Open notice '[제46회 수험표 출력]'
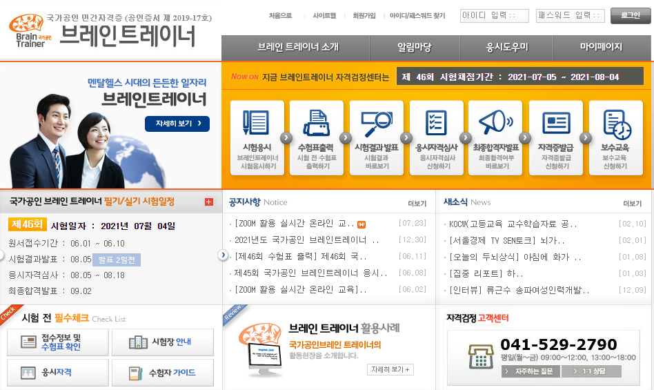Viewport: 654px width, 390px height. [x=300, y=256]
